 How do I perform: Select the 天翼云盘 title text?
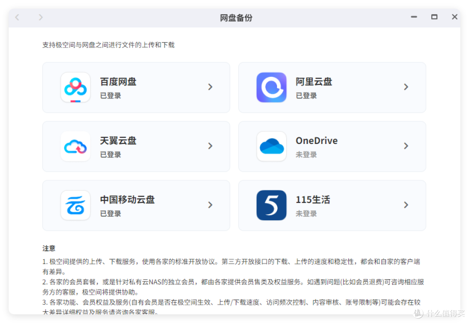pos(118,140)
